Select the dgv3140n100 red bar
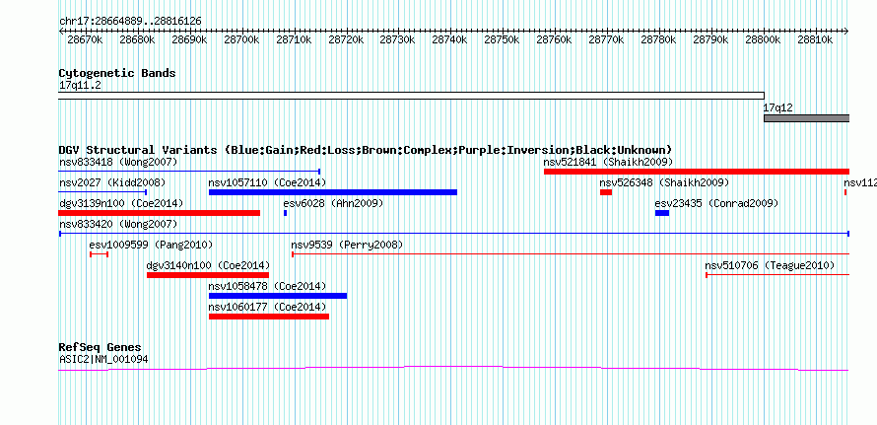This screenshot has height=425, width=877. click(x=208, y=275)
